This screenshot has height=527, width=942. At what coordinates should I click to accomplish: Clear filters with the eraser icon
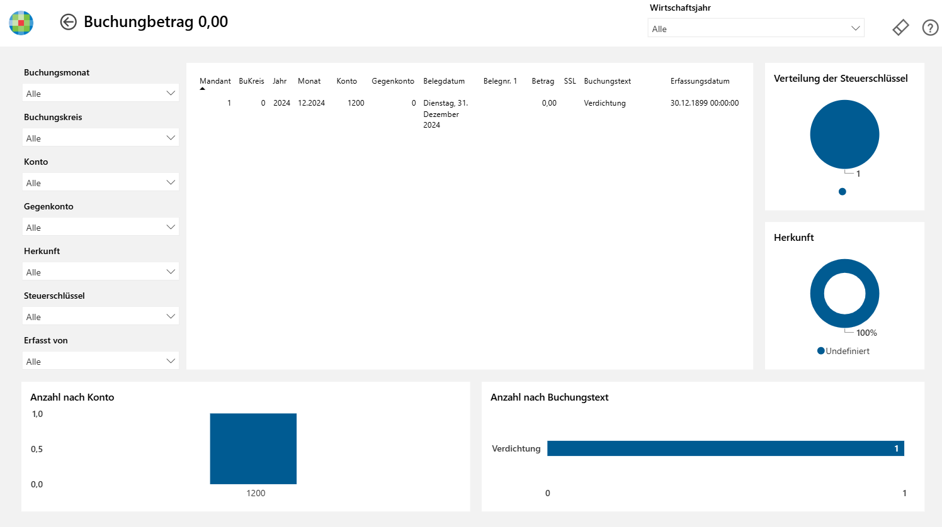(900, 28)
